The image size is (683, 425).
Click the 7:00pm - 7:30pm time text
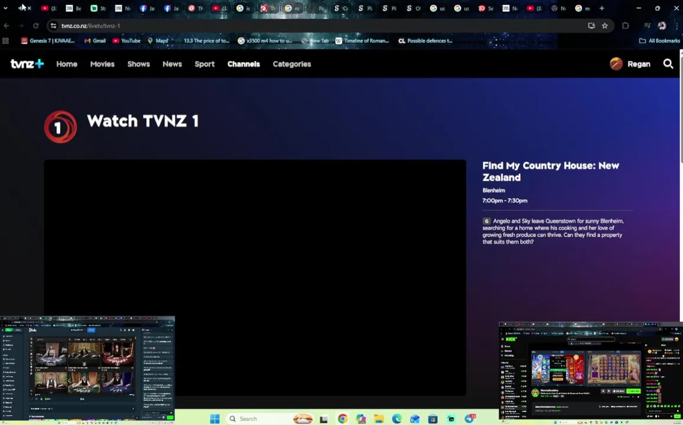pyautogui.click(x=504, y=201)
